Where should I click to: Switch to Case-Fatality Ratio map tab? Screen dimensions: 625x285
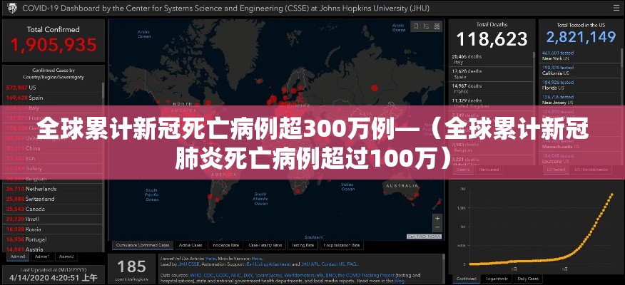click(x=265, y=245)
